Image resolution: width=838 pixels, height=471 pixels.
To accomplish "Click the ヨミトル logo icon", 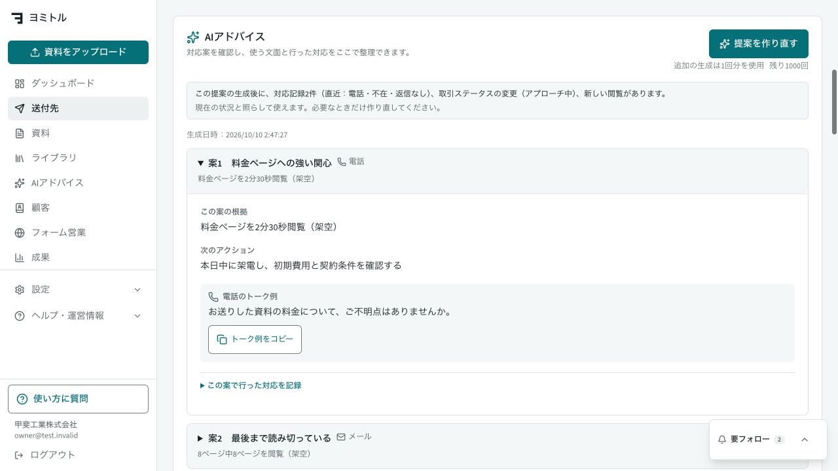I will (x=17, y=18).
